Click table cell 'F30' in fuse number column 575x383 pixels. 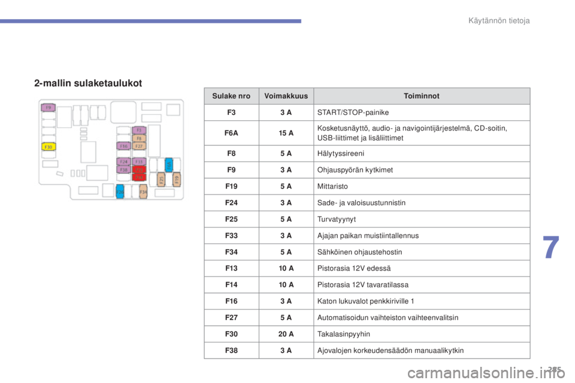(231, 335)
